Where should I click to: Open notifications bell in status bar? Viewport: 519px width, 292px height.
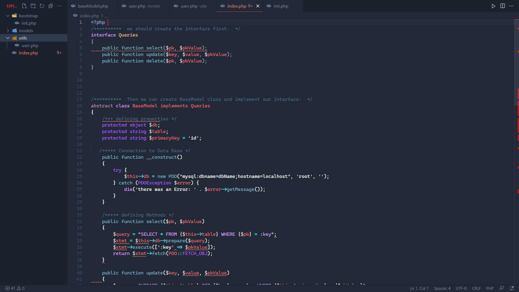pos(512,288)
